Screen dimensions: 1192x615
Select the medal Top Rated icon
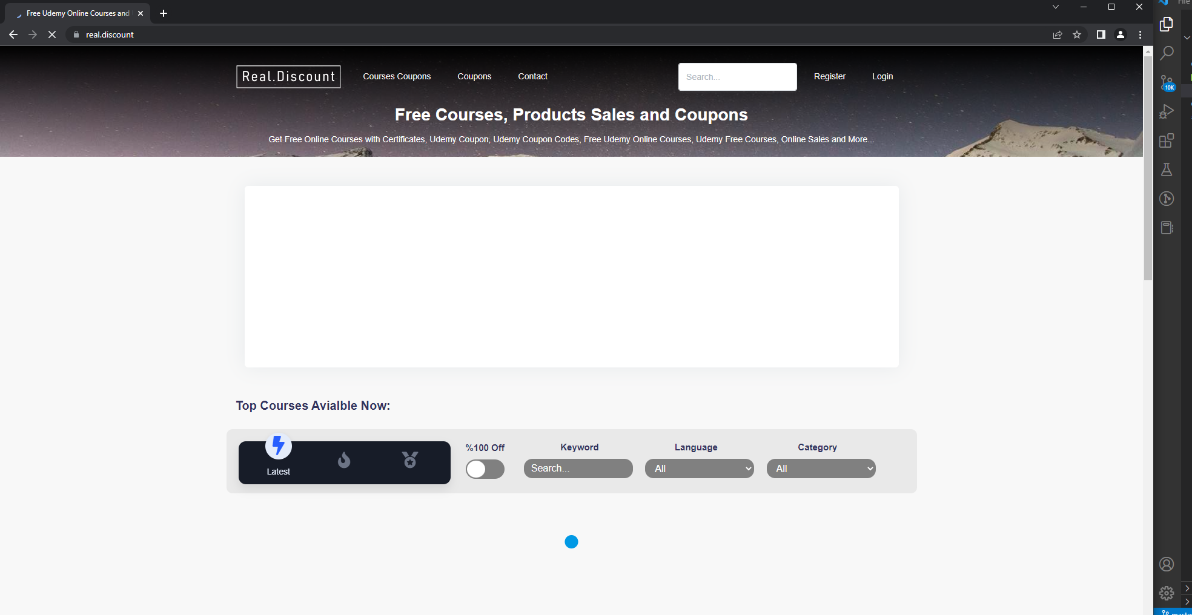[409, 460]
